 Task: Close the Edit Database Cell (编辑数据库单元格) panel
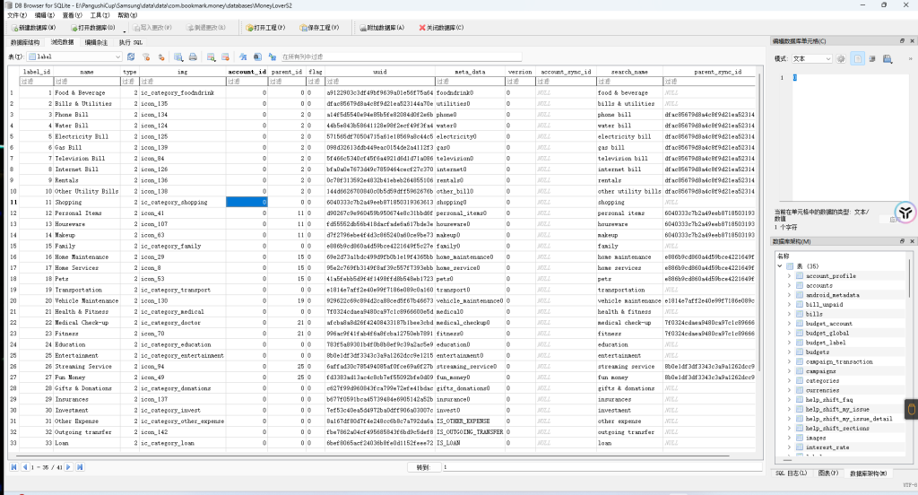(x=912, y=41)
